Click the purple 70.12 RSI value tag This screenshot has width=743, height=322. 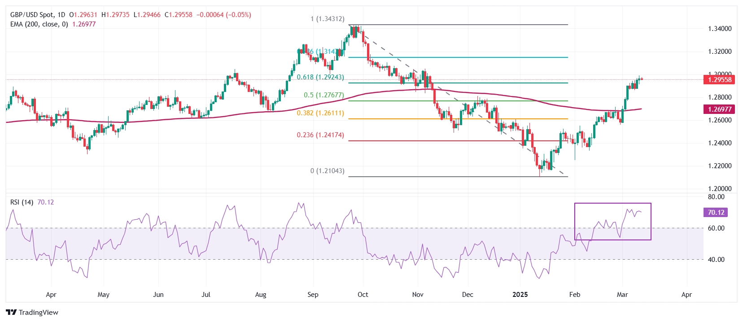[x=716, y=213]
